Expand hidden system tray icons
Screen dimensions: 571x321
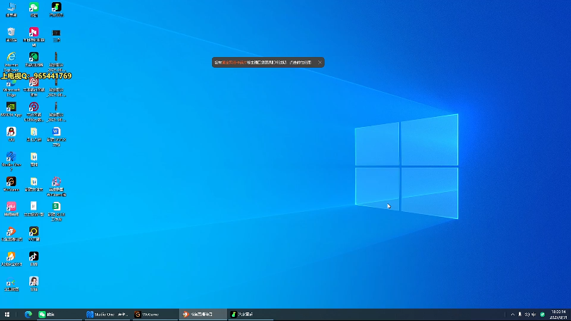pos(512,315)
